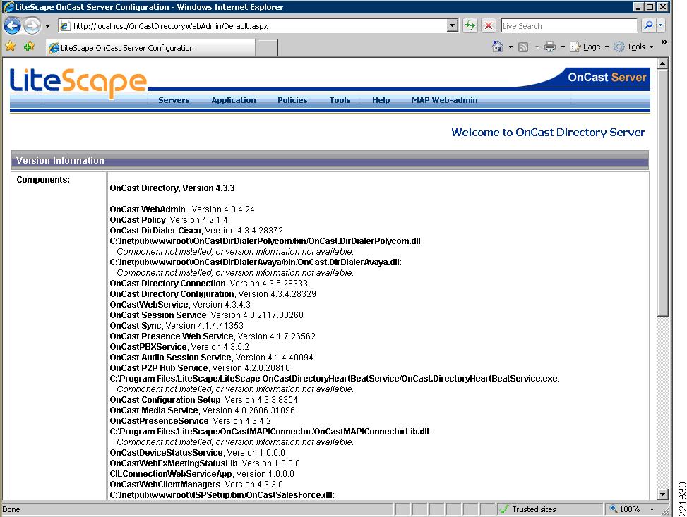
Task: Click the OnCast Audio Session Service line
Action: (x=211, y=357)
